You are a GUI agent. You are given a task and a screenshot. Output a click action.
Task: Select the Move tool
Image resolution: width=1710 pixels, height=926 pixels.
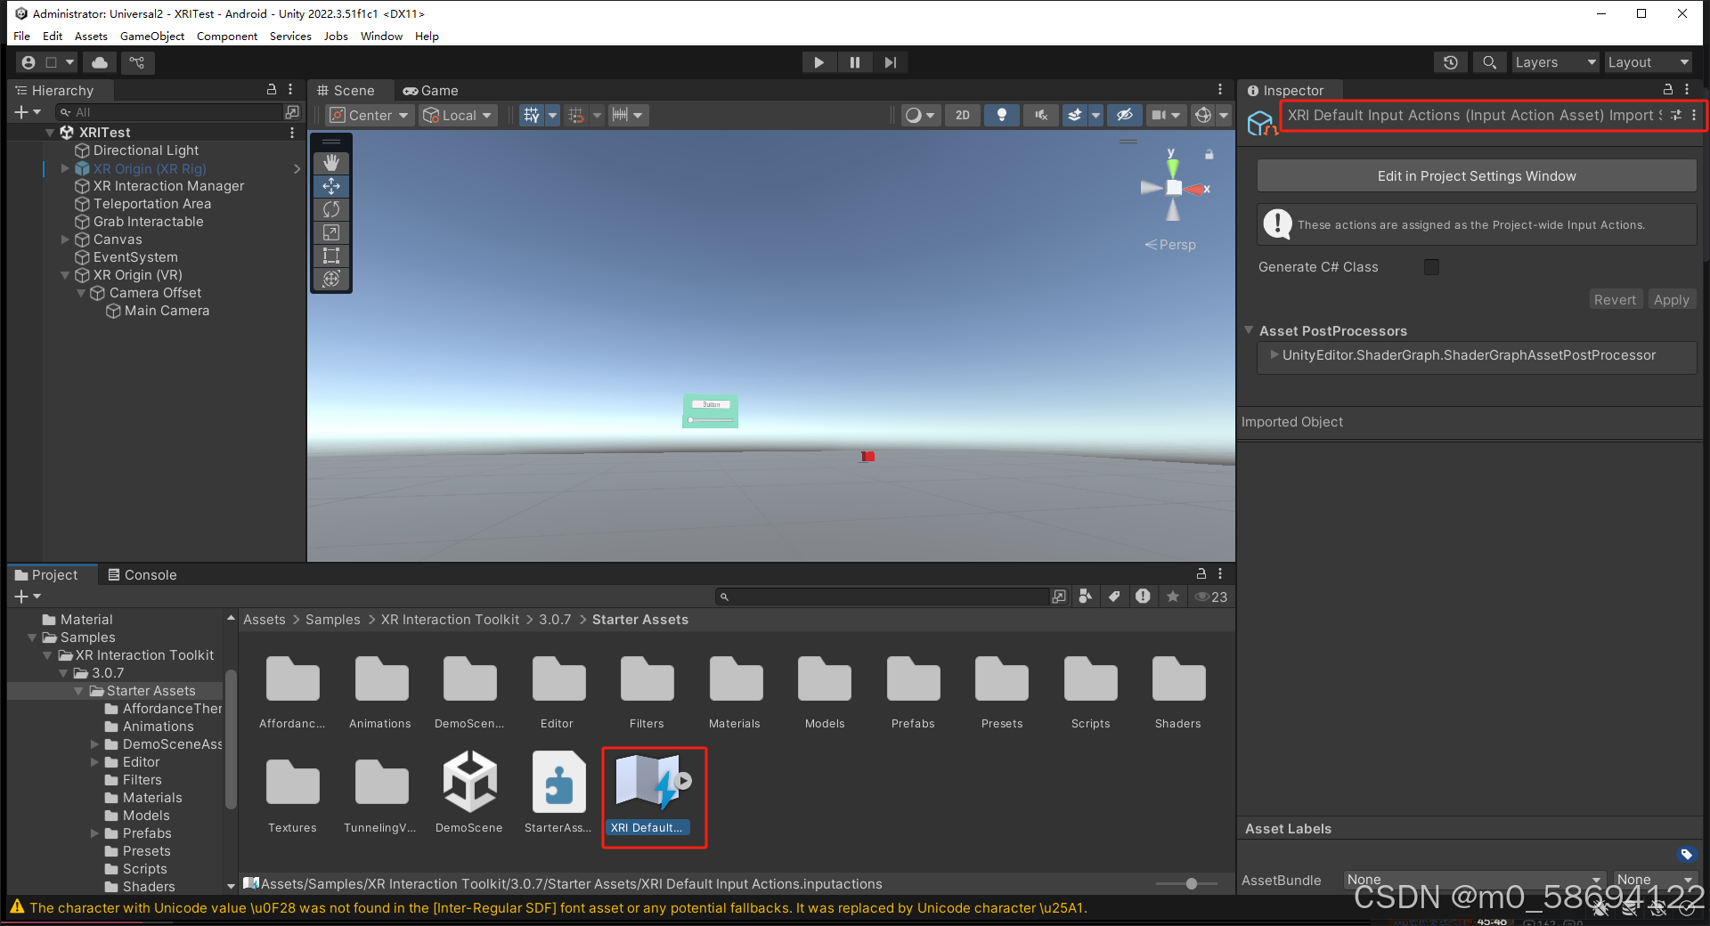330,186
